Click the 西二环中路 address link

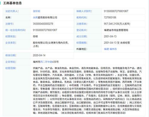[x=46, y=62]
